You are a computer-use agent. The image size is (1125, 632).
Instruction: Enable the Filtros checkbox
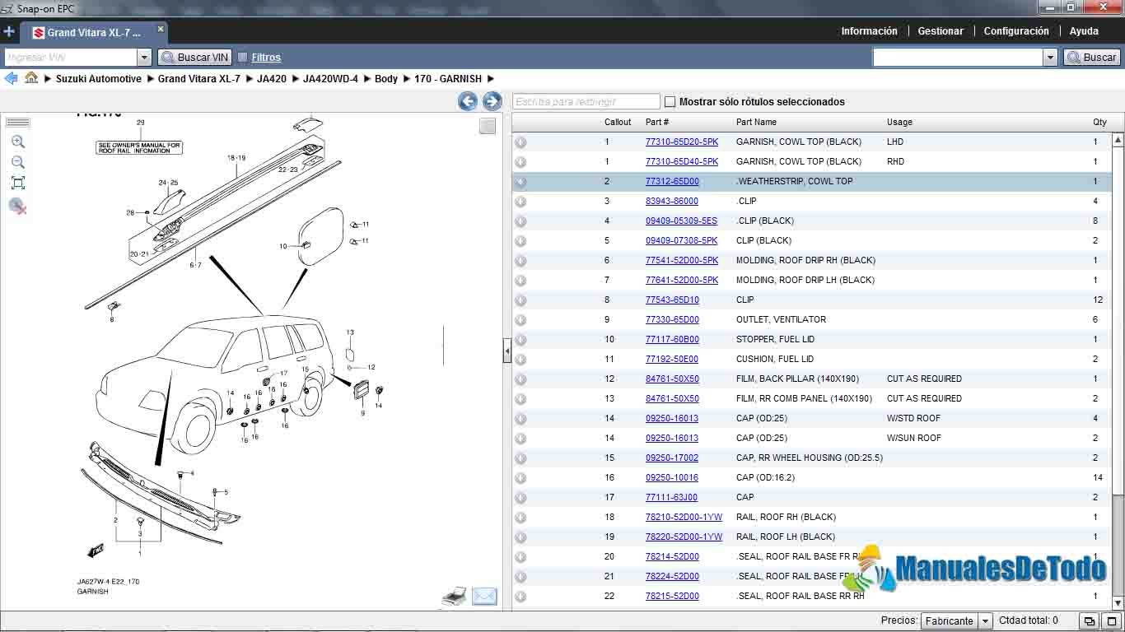[243, 58]
